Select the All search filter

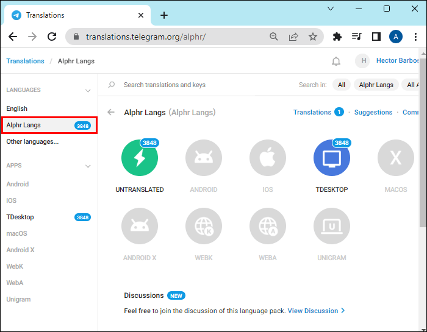pos(341,85)
